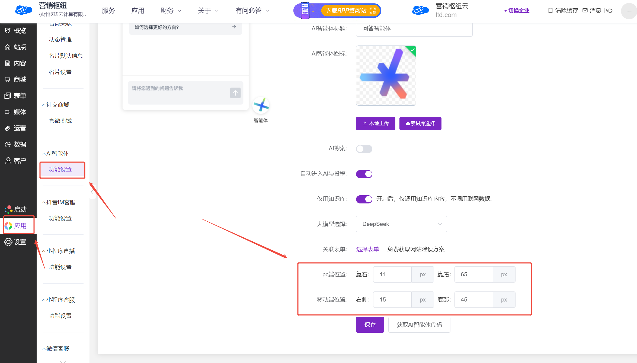This screenshot has width=637, height=363.
Task: Click the 选择表单 link
Action: 367,249
